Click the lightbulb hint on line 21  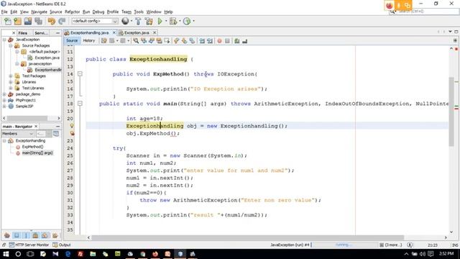click(72, 126)
